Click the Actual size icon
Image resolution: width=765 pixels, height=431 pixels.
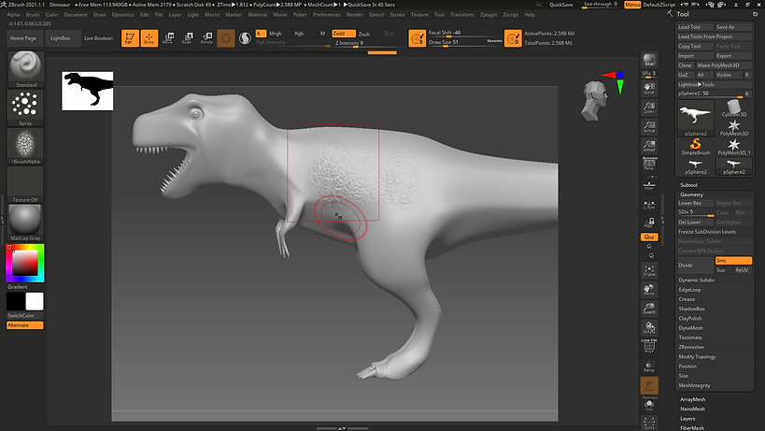649,126
